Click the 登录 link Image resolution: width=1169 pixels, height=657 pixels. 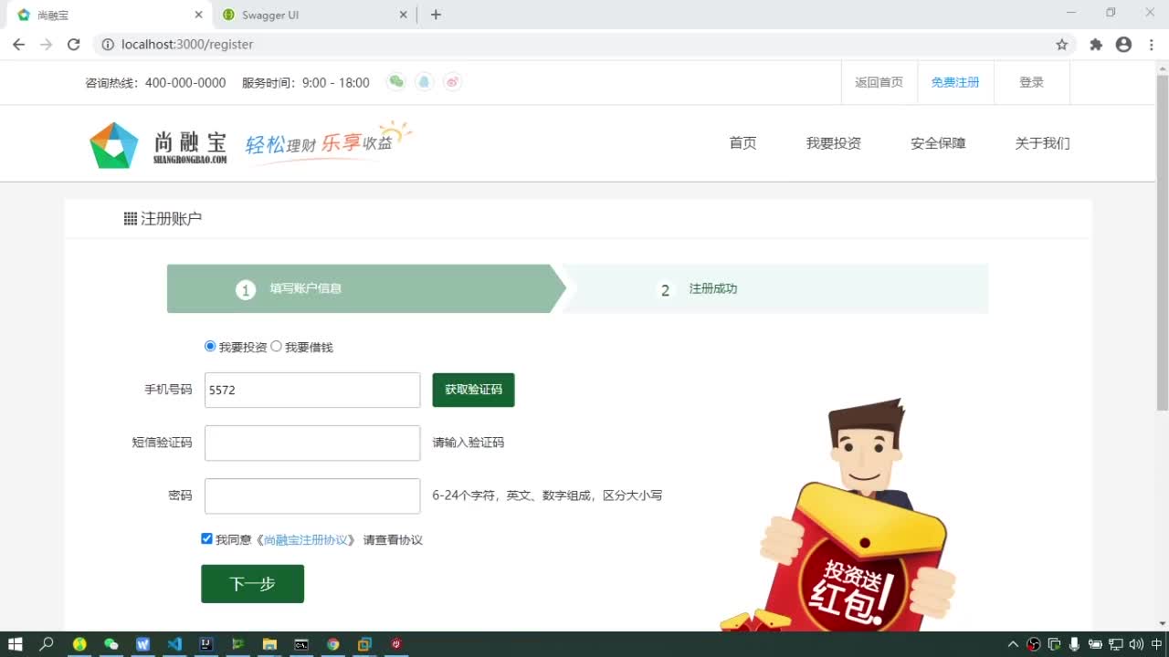(1031, 82)
